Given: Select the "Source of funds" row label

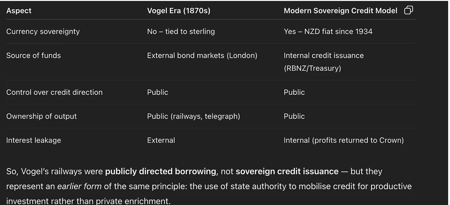Looking at the screenshot, I should 33,56.
